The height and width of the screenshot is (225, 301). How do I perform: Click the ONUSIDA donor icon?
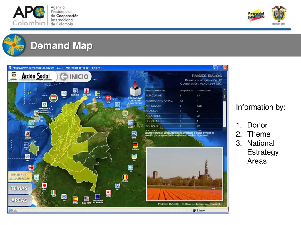click(x=27, y=134)
